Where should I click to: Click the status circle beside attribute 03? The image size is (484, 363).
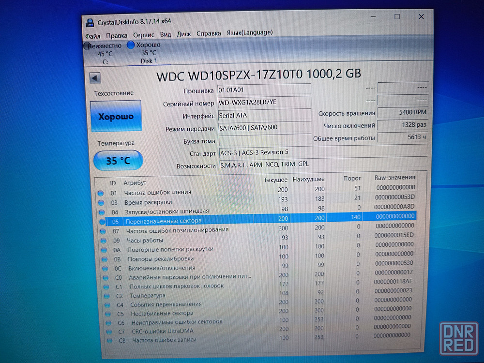(x=101, y=203)
